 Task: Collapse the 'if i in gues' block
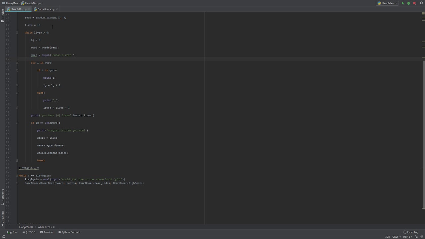(17, 70)
